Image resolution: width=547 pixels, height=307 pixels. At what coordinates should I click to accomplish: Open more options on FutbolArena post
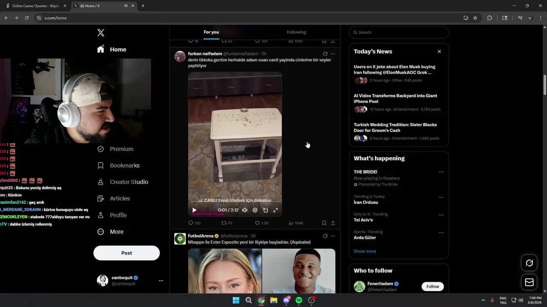tap(333, 236)
